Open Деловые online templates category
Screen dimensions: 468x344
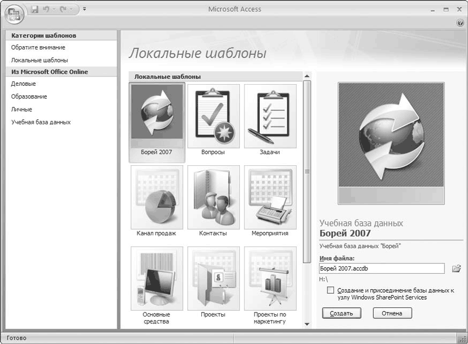click(23, 84)
